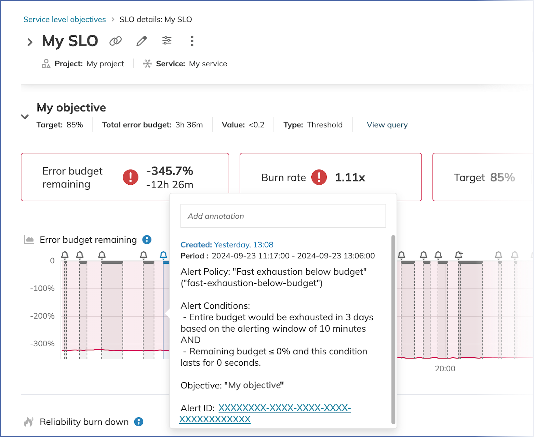Click the bell-plus annotation marker
The width and height of the screenshot is (534, 437).
click(459, 255)
